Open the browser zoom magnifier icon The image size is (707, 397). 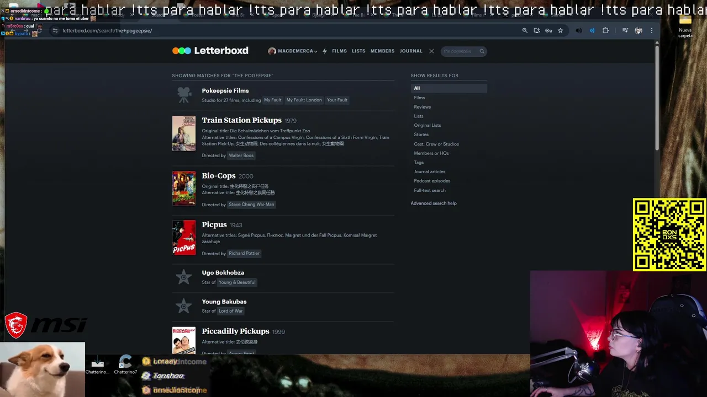pos(525,30)
